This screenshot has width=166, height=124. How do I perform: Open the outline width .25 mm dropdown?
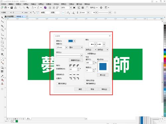tap(66, 47)
